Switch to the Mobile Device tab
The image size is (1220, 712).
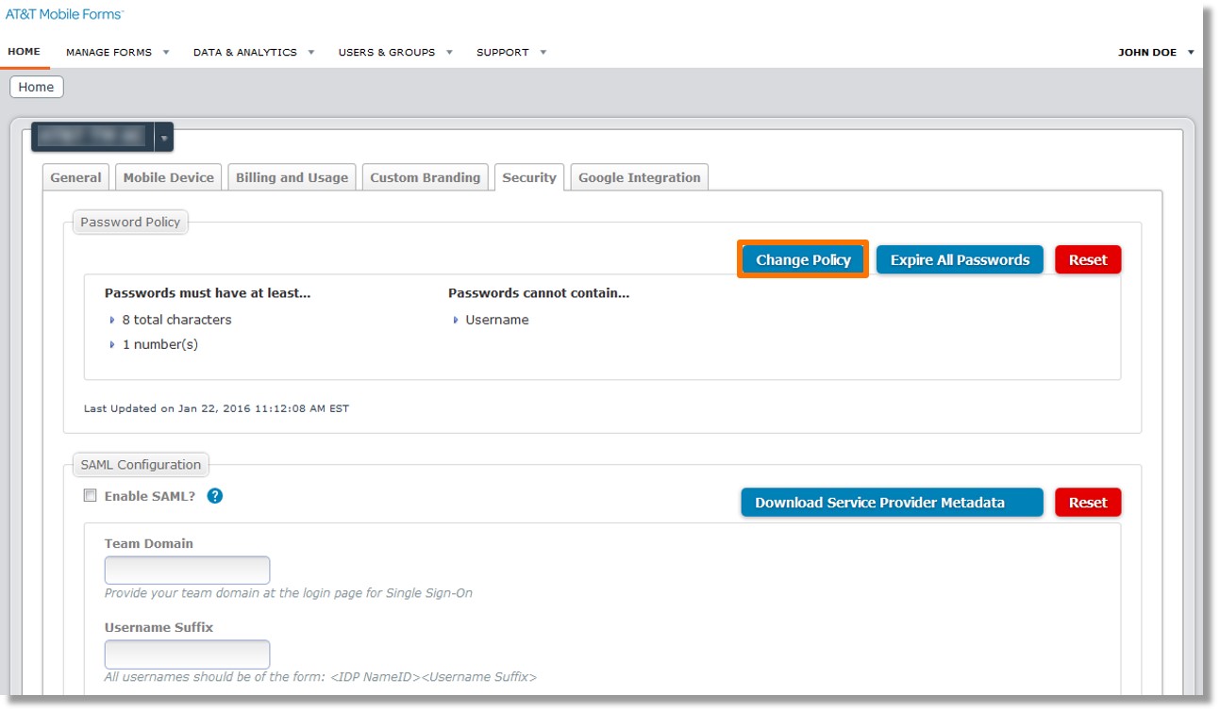click(169, 177)
